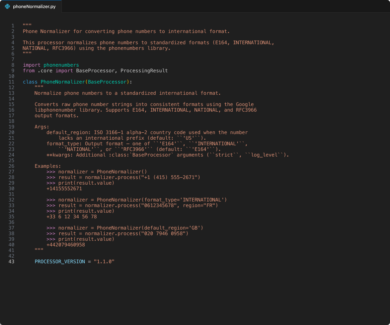The height and width of the screenshot is (325, 390).
Task: Click process("020 7946 0958") line
Action: coord(117,233)
